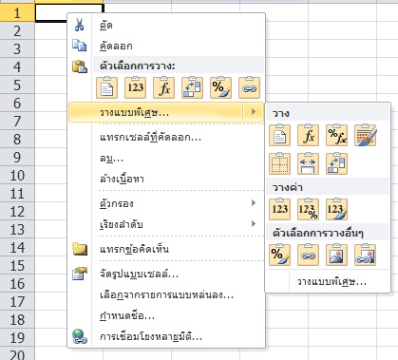The image size is (398, 360).
Task: Select row 14 header
Action: pos(17,247)
